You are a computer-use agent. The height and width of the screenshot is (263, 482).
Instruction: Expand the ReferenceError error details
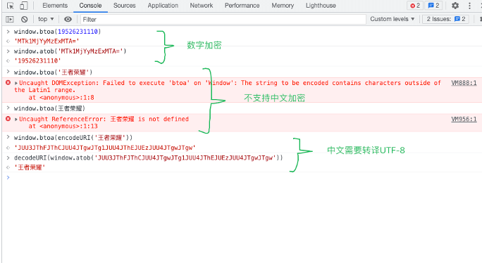tap(16, 120)
